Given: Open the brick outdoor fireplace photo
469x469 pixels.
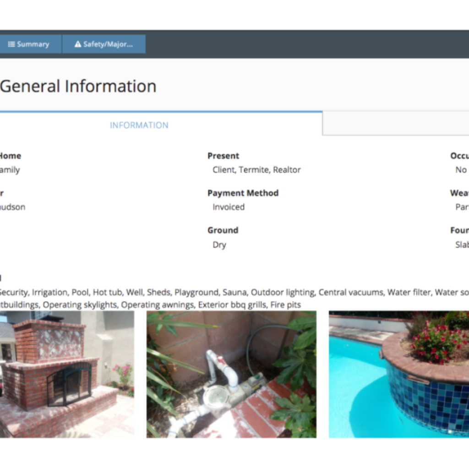Looking at the screenshot, I should tap(67, 374).
